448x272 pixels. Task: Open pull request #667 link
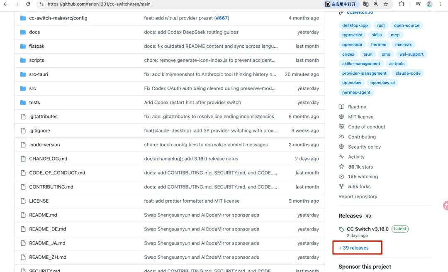(x=222, y=18)
